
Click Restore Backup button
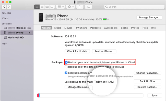pyautogui.click(x=147, y=87)
